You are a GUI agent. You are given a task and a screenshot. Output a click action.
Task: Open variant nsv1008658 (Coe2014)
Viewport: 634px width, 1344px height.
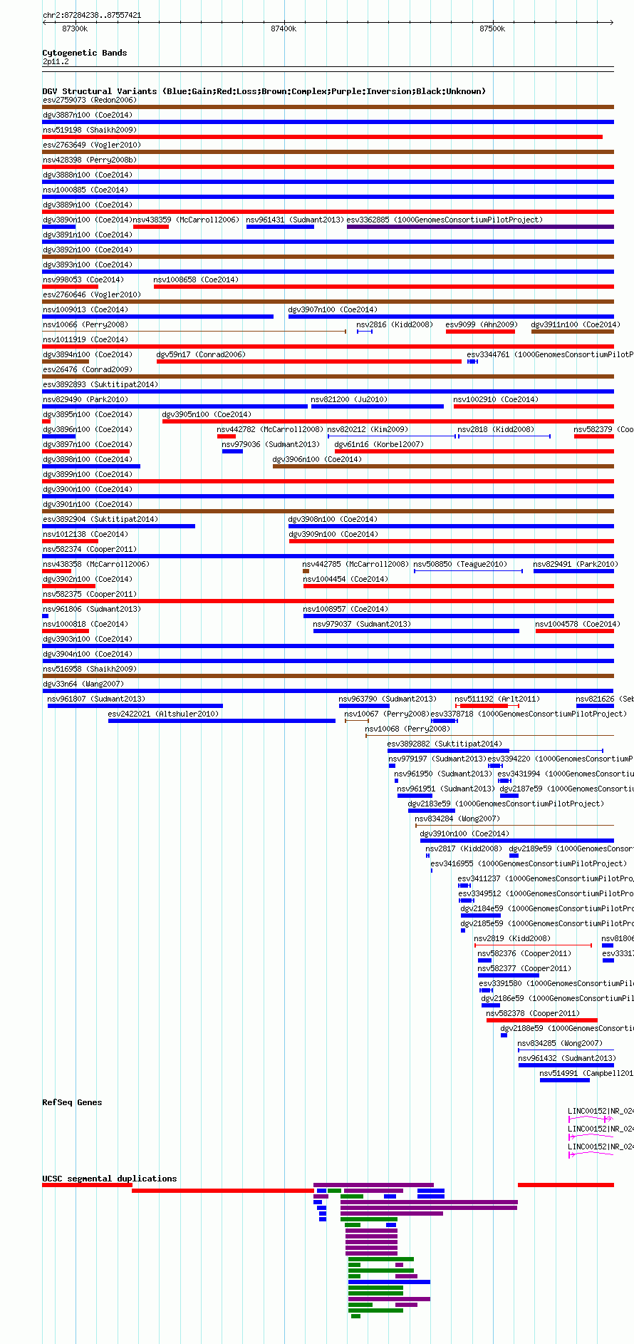tap(196, 279)
